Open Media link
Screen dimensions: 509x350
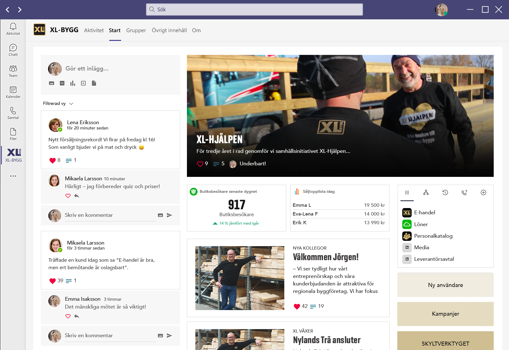416,248
